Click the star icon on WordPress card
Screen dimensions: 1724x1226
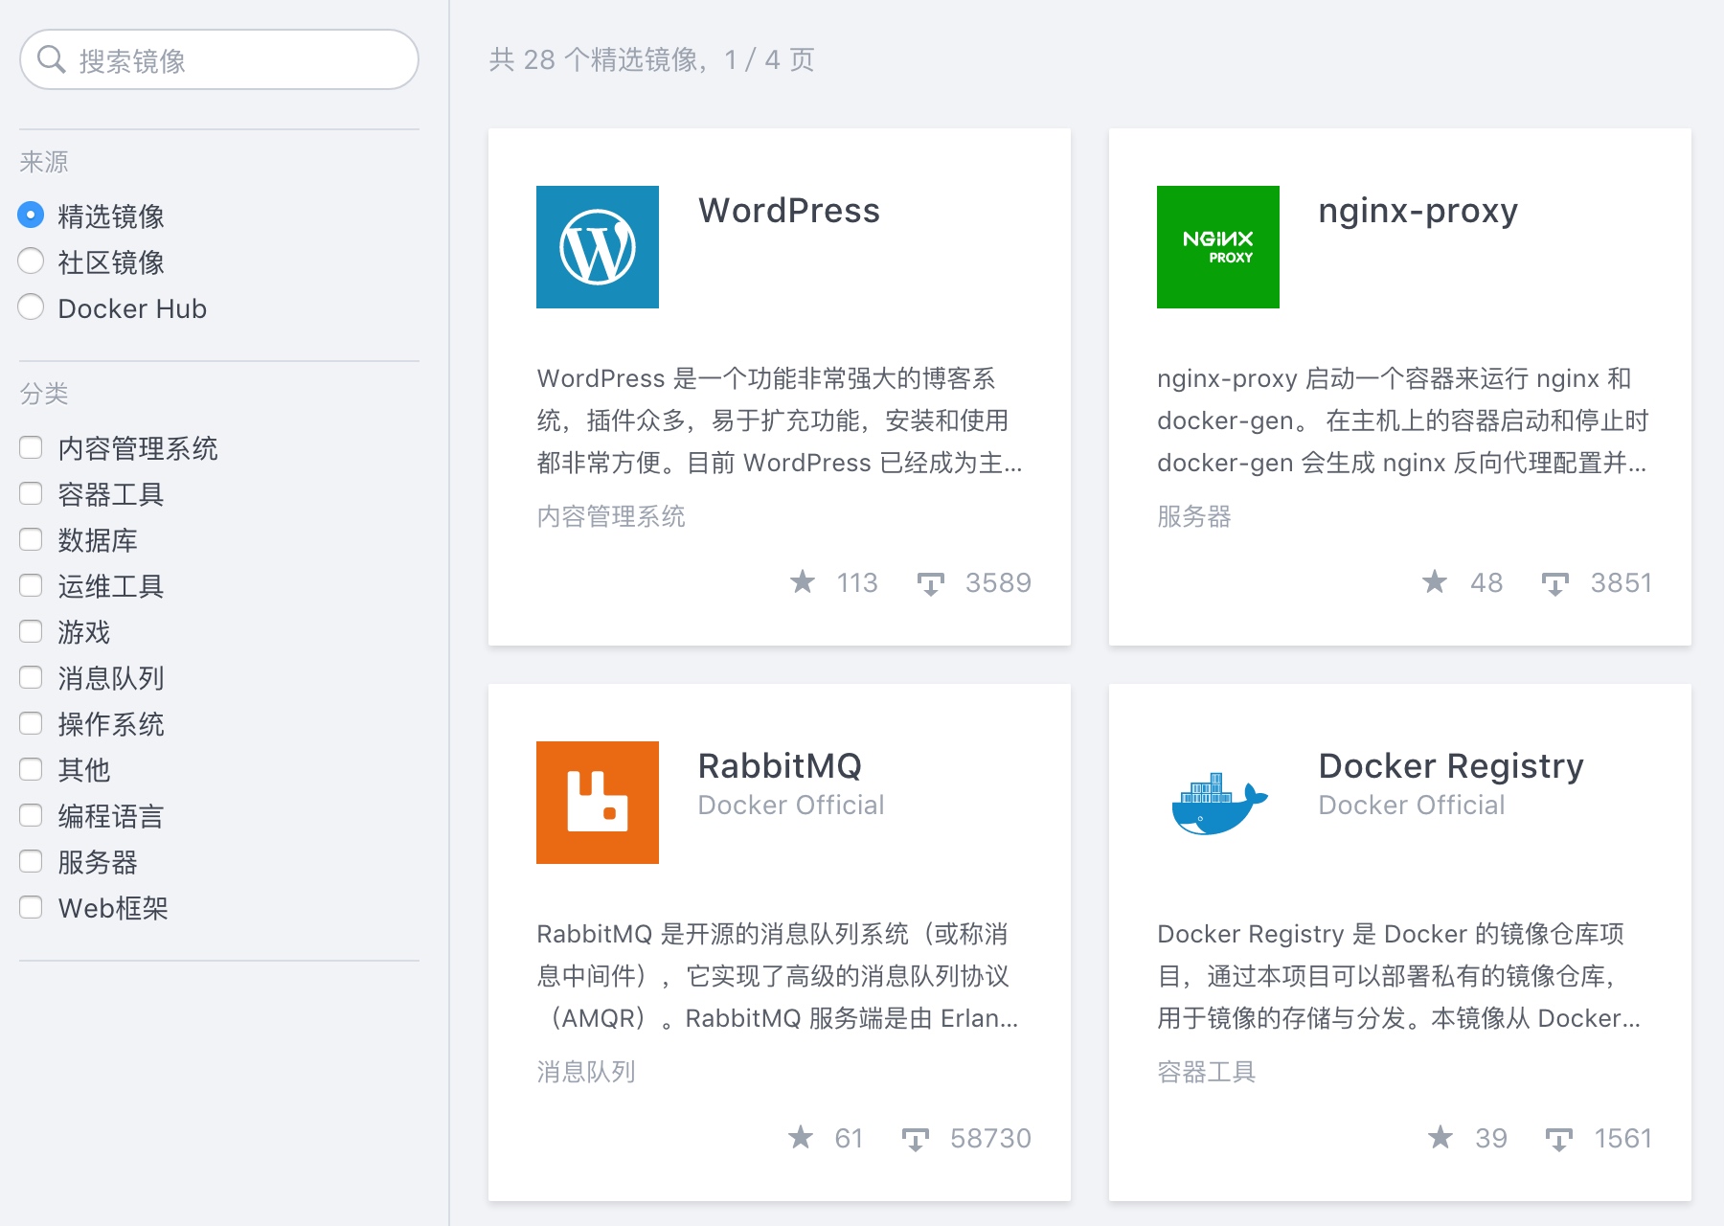coord(803,581)
